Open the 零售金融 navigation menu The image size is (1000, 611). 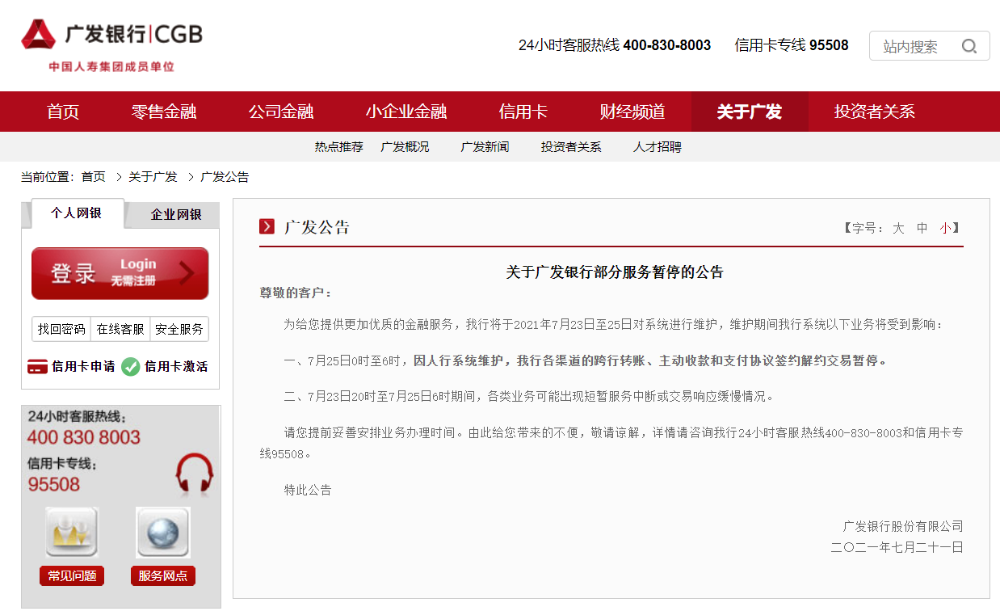pos(164,112)
